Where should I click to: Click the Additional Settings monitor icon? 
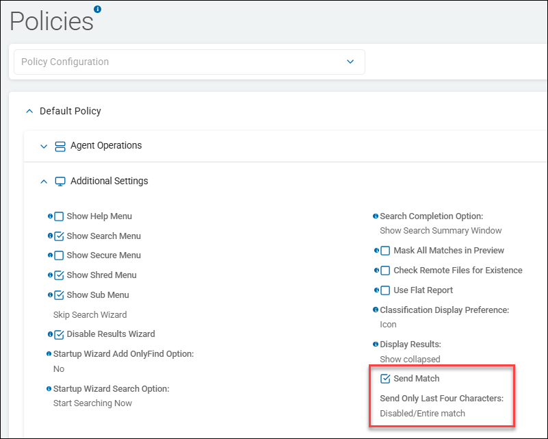(60, 181)
